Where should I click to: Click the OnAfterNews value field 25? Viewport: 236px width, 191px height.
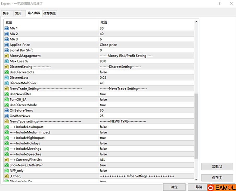(x=146, y=116)
